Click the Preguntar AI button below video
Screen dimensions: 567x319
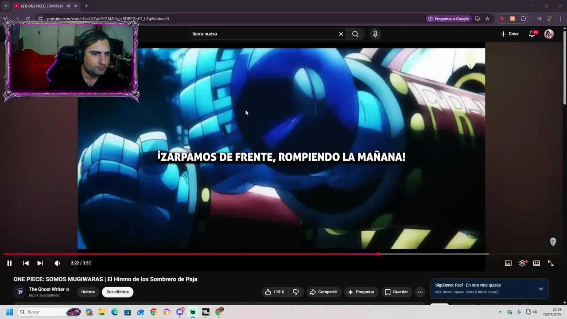click(x=361, y=292)
